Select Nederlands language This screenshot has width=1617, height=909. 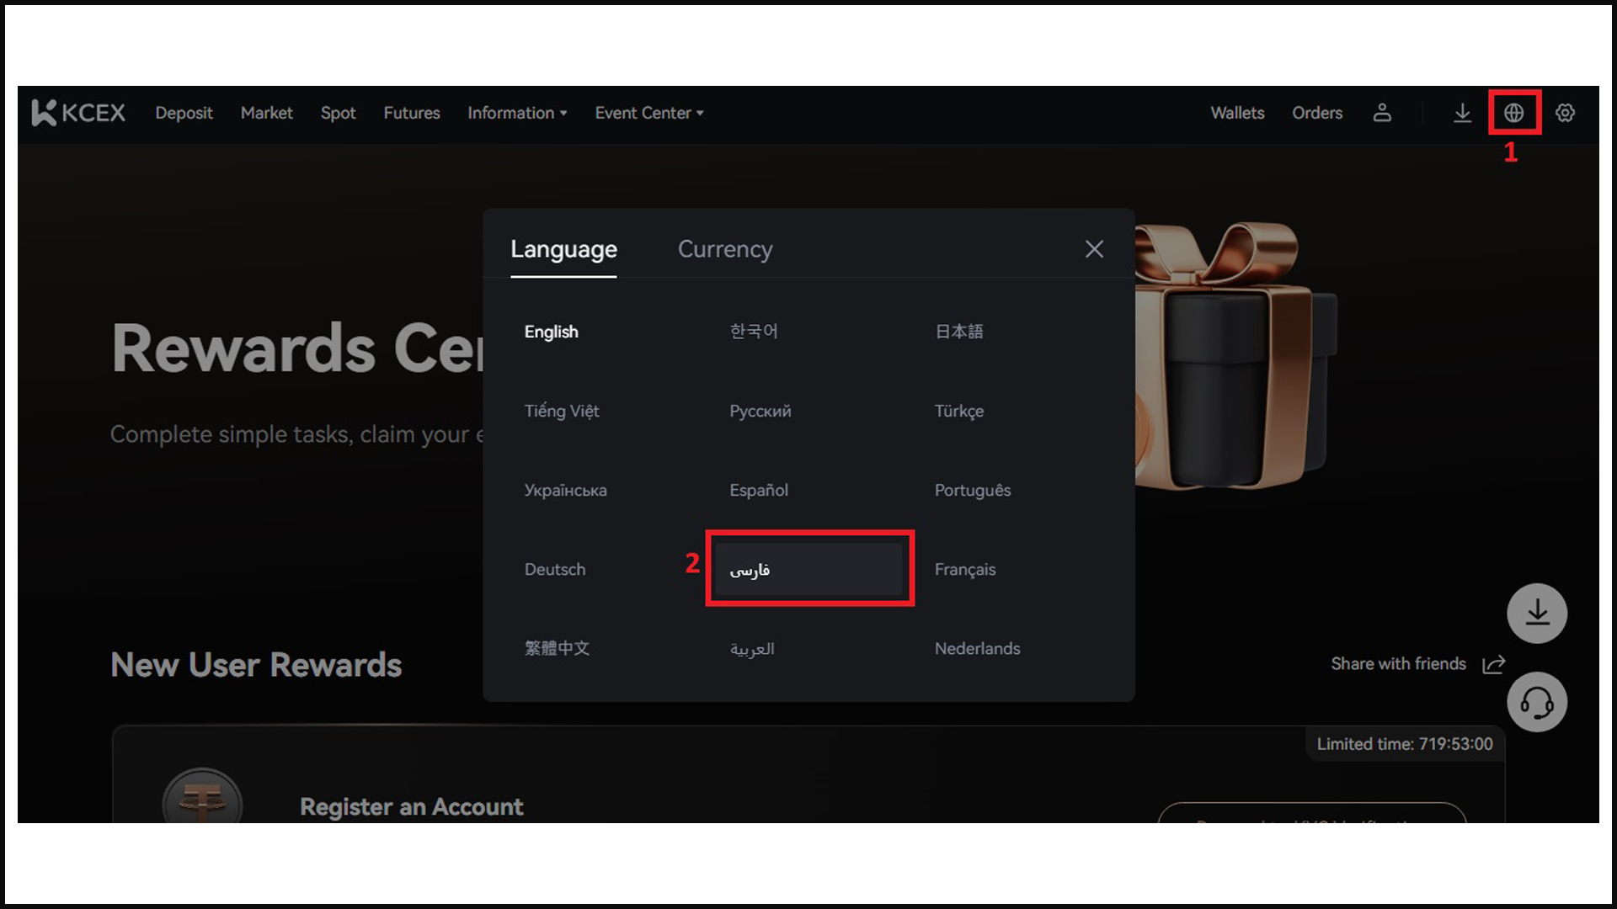[977, 648]
